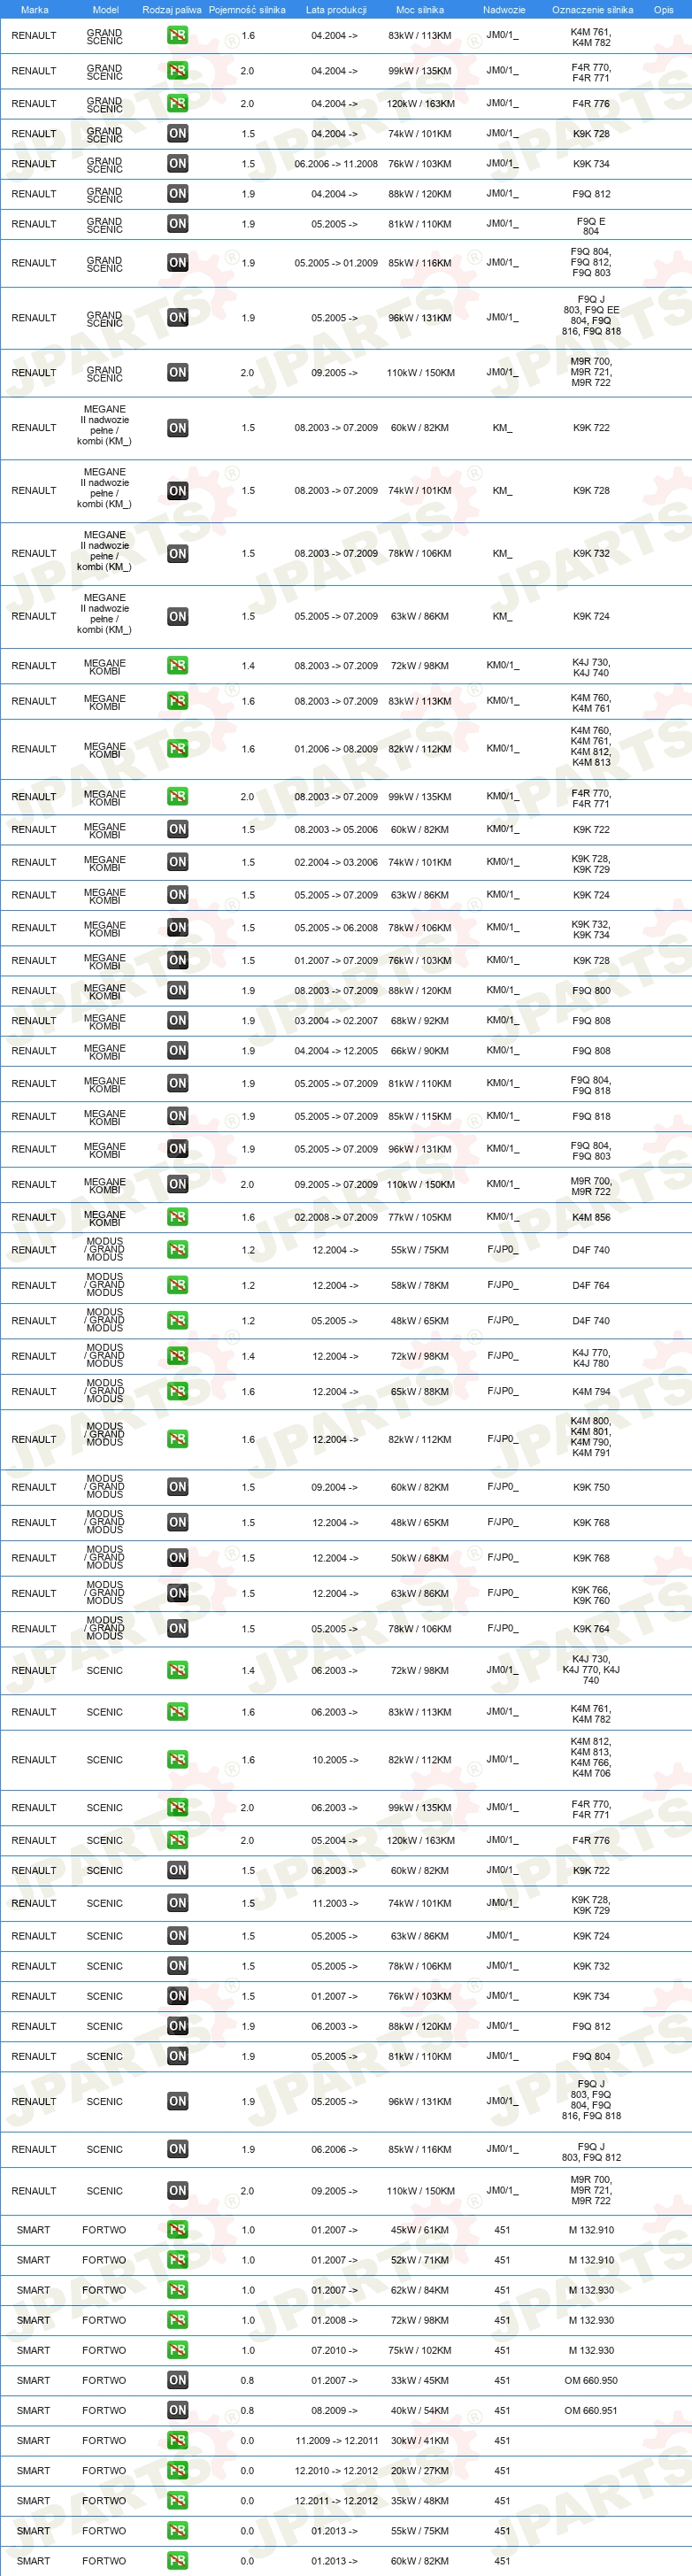Screen dimensions: 692x2576
Task: Select the Marka column header
Action: click(34, 9)
